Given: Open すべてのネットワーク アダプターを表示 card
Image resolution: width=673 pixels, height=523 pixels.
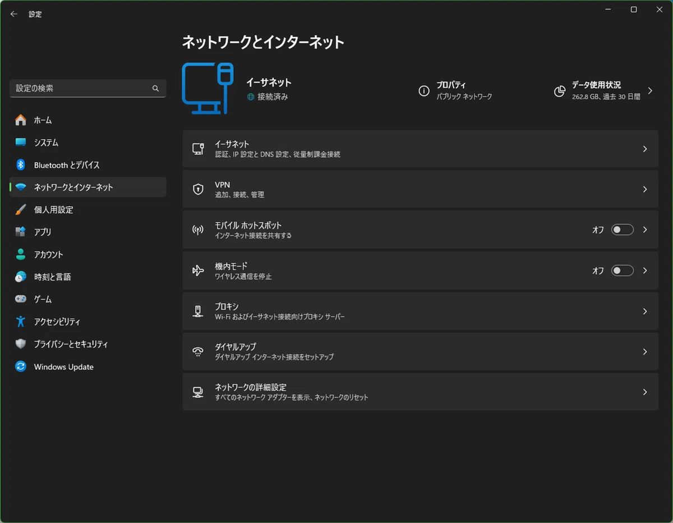Looking at the screenshot, I should pyautogui.click(x=420, y=392).
